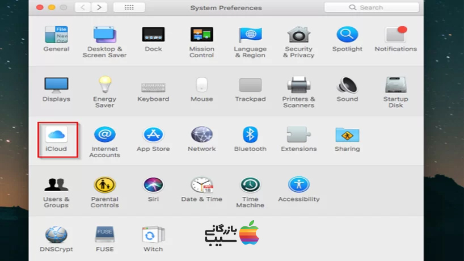The image size is (464, 261).
Task: Open Bluetooth preferences
Action: pos(250,139)
